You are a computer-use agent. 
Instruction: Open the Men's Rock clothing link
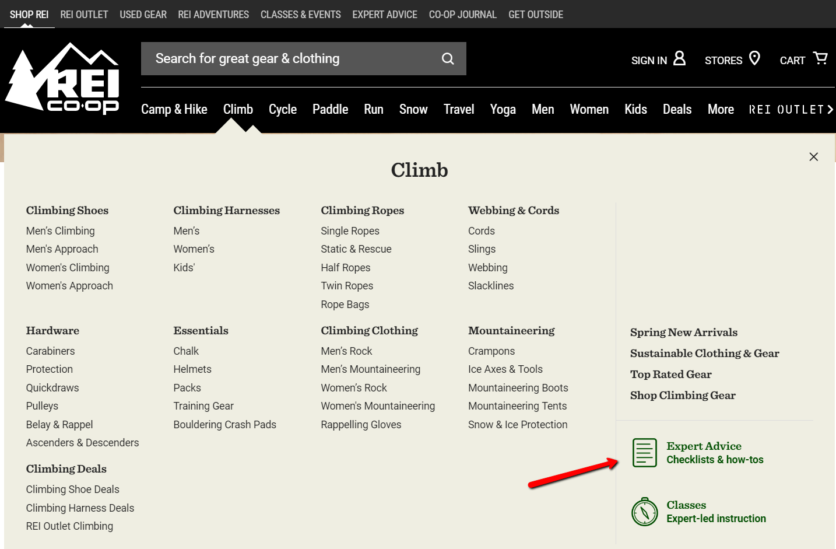(x=346, y=351)
